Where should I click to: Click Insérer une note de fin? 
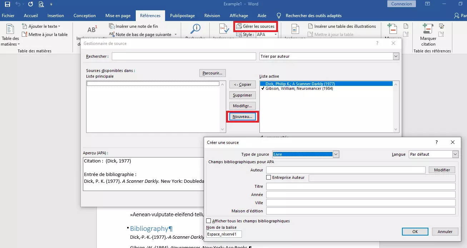pos(133,26)
